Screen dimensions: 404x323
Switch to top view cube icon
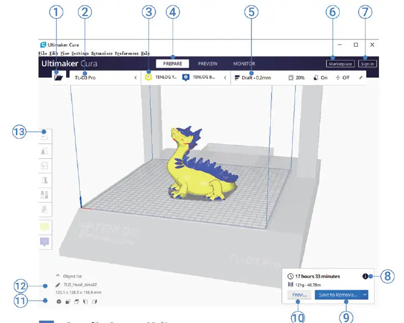77,301
